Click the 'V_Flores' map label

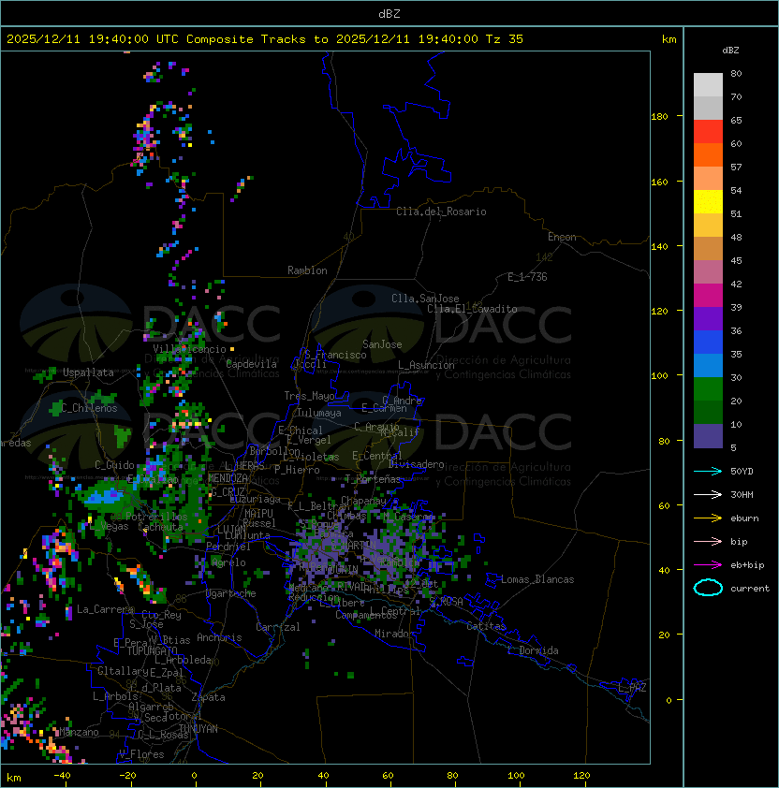[x=141, y=754]
